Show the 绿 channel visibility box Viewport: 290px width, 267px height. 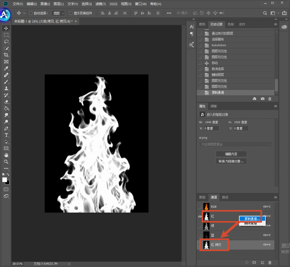200,226
